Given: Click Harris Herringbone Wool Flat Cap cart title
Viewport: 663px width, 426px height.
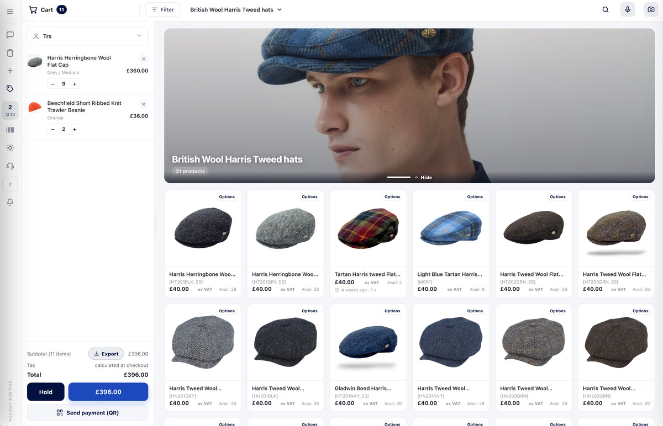Looking at the screenshot, I should coord(79,61).
